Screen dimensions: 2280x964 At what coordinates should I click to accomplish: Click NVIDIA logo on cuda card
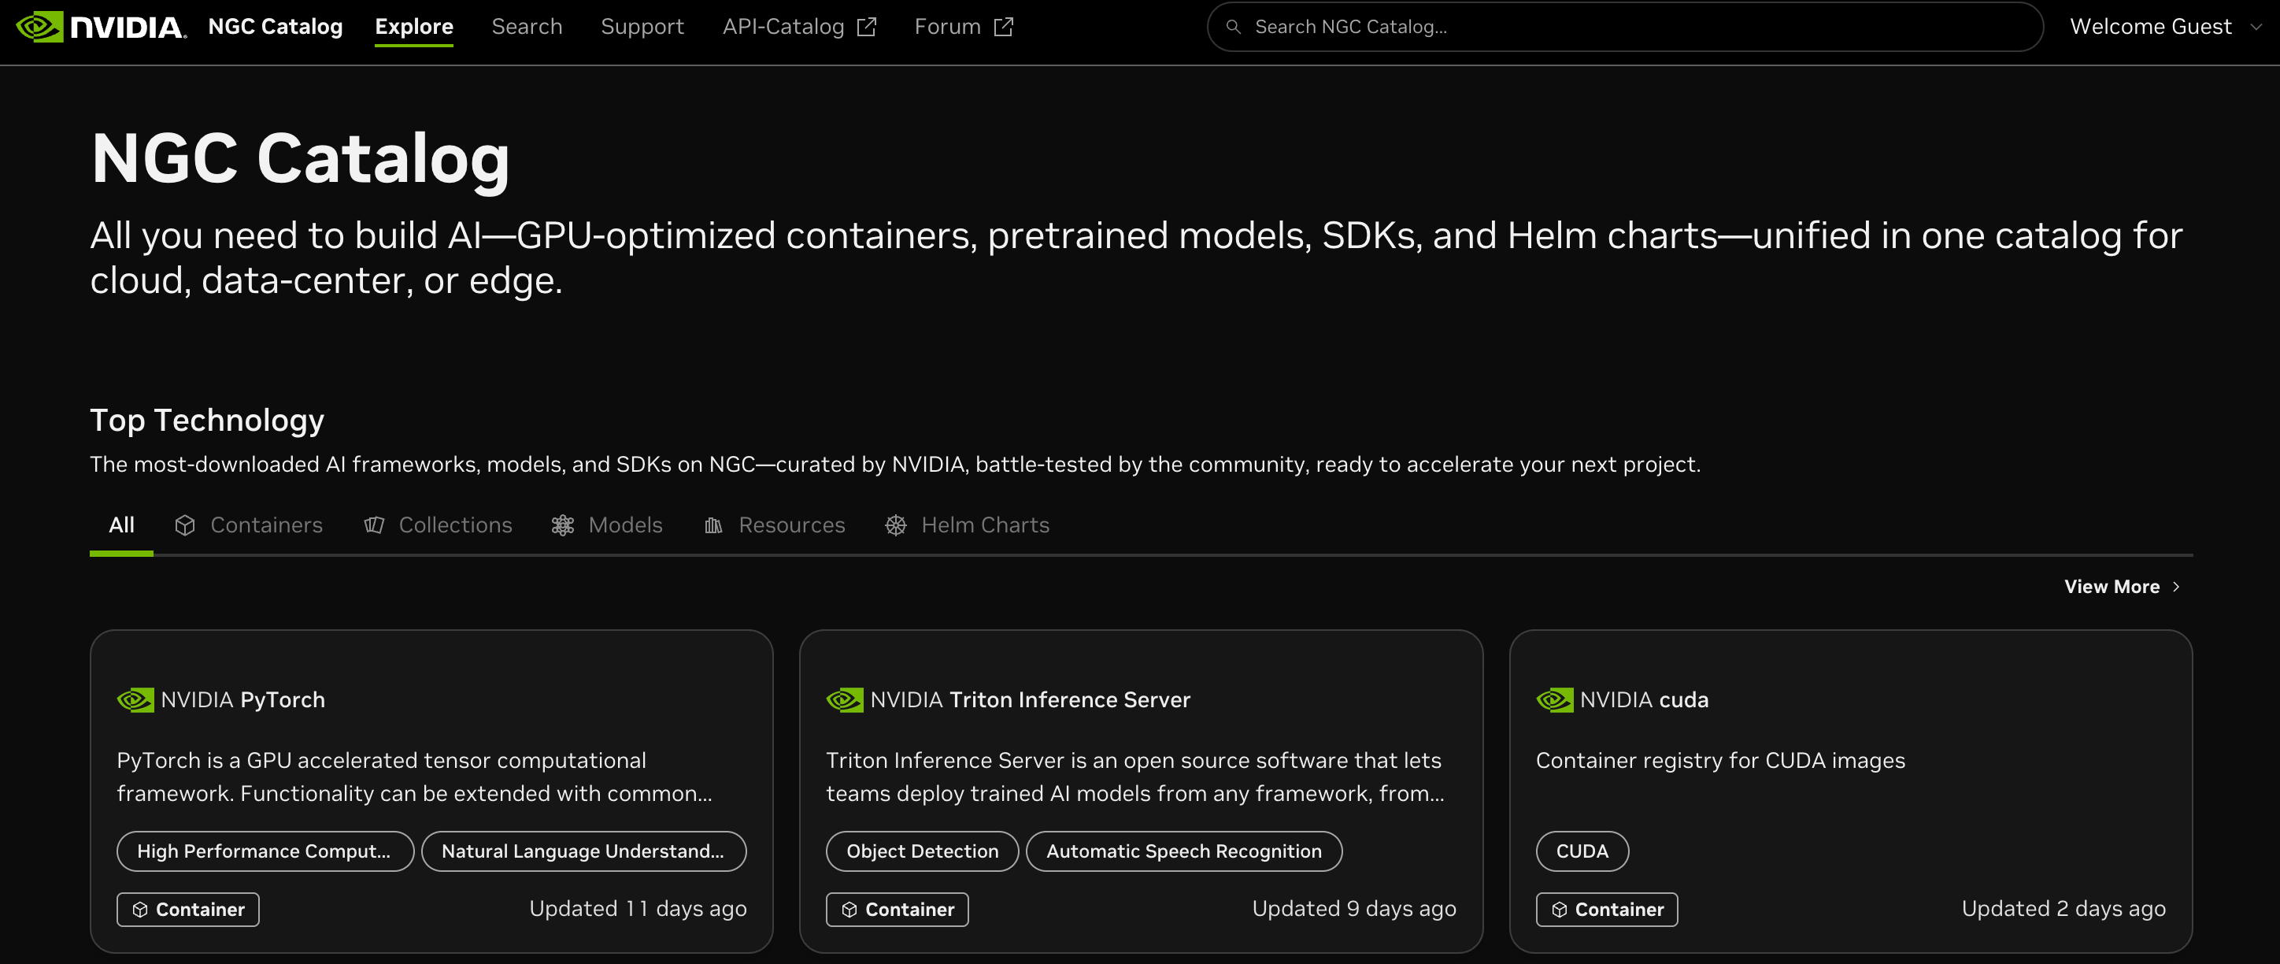coord(1553,700)
